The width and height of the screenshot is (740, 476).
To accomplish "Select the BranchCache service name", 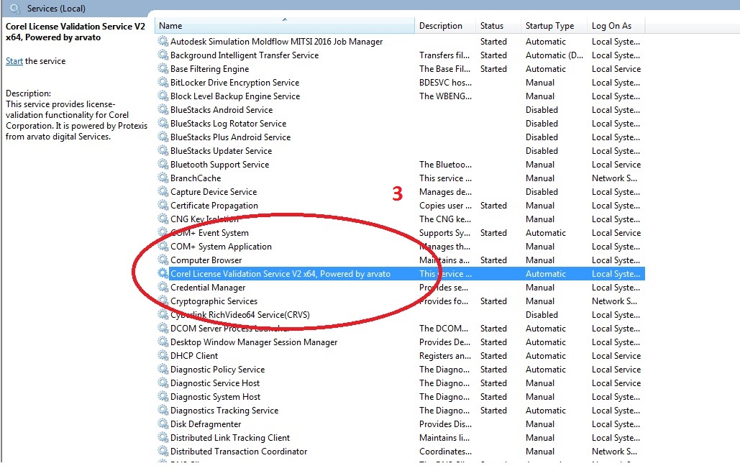I will coord(196,178).
